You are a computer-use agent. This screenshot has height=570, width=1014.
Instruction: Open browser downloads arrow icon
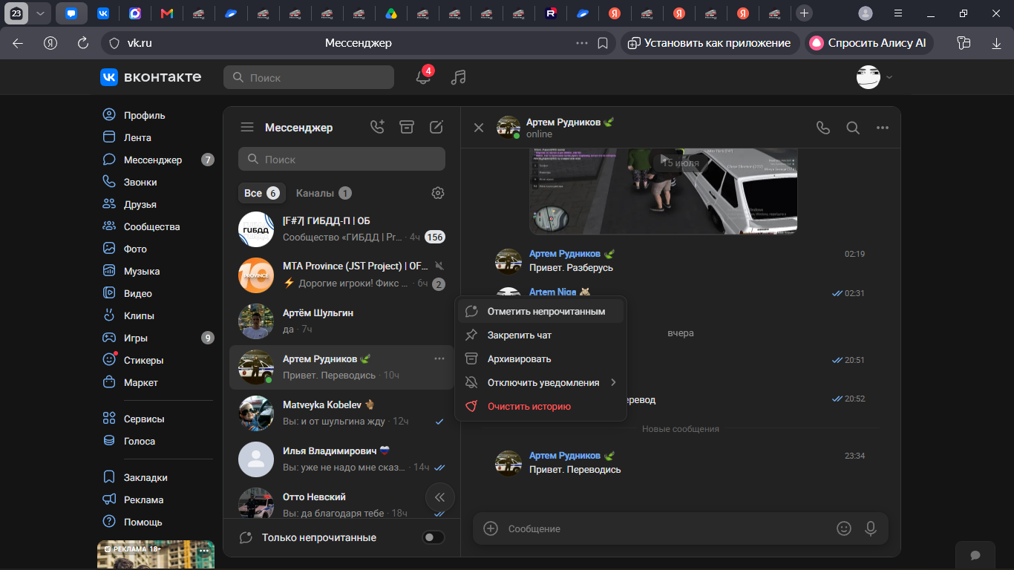(996, 43)
